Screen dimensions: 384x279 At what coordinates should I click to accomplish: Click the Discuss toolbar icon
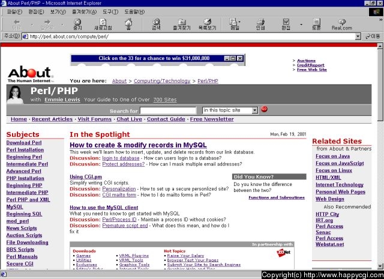pos(316,22)
